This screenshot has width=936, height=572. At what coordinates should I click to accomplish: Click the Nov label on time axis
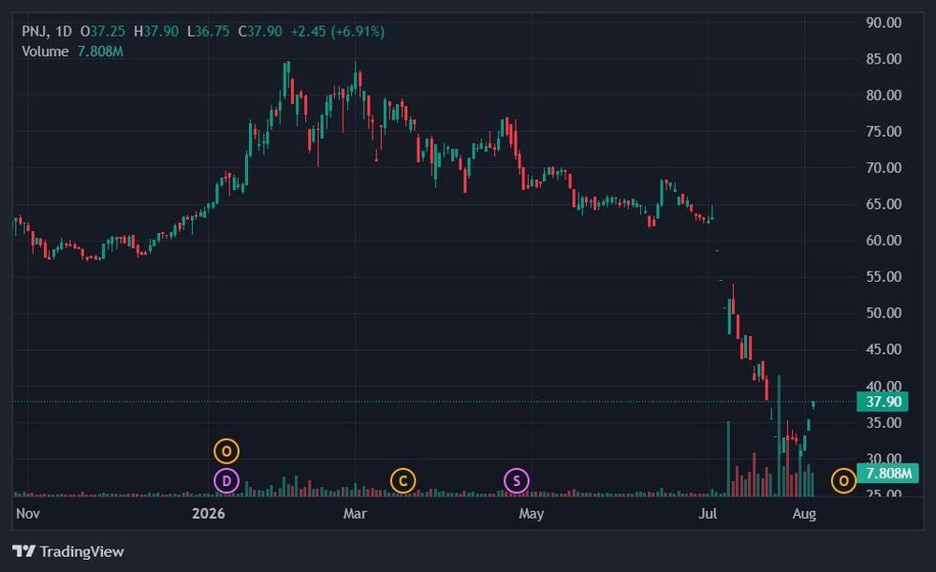(27, 513)
